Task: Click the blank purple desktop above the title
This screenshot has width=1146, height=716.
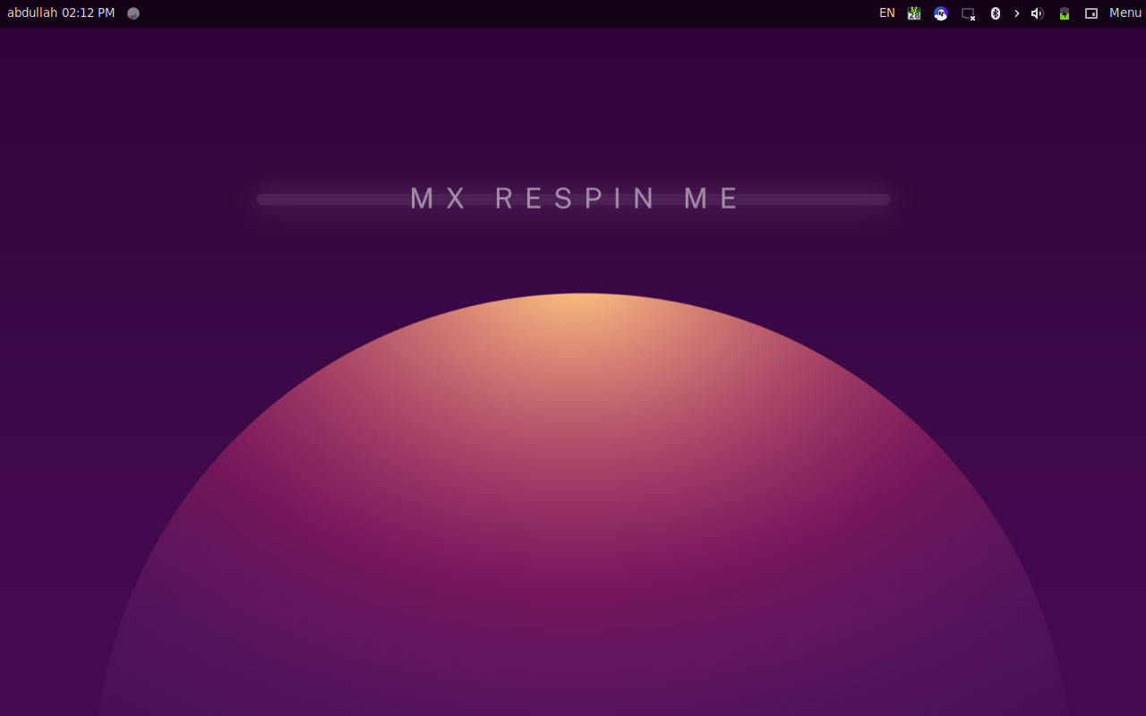Action: click(573, 98)
